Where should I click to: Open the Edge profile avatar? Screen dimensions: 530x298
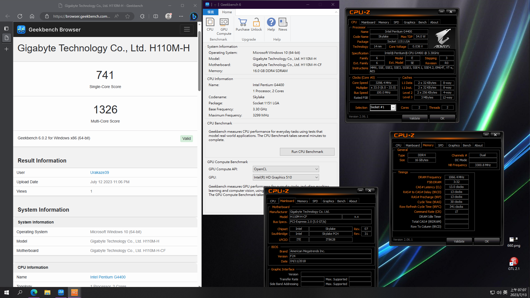coord(168,16)
